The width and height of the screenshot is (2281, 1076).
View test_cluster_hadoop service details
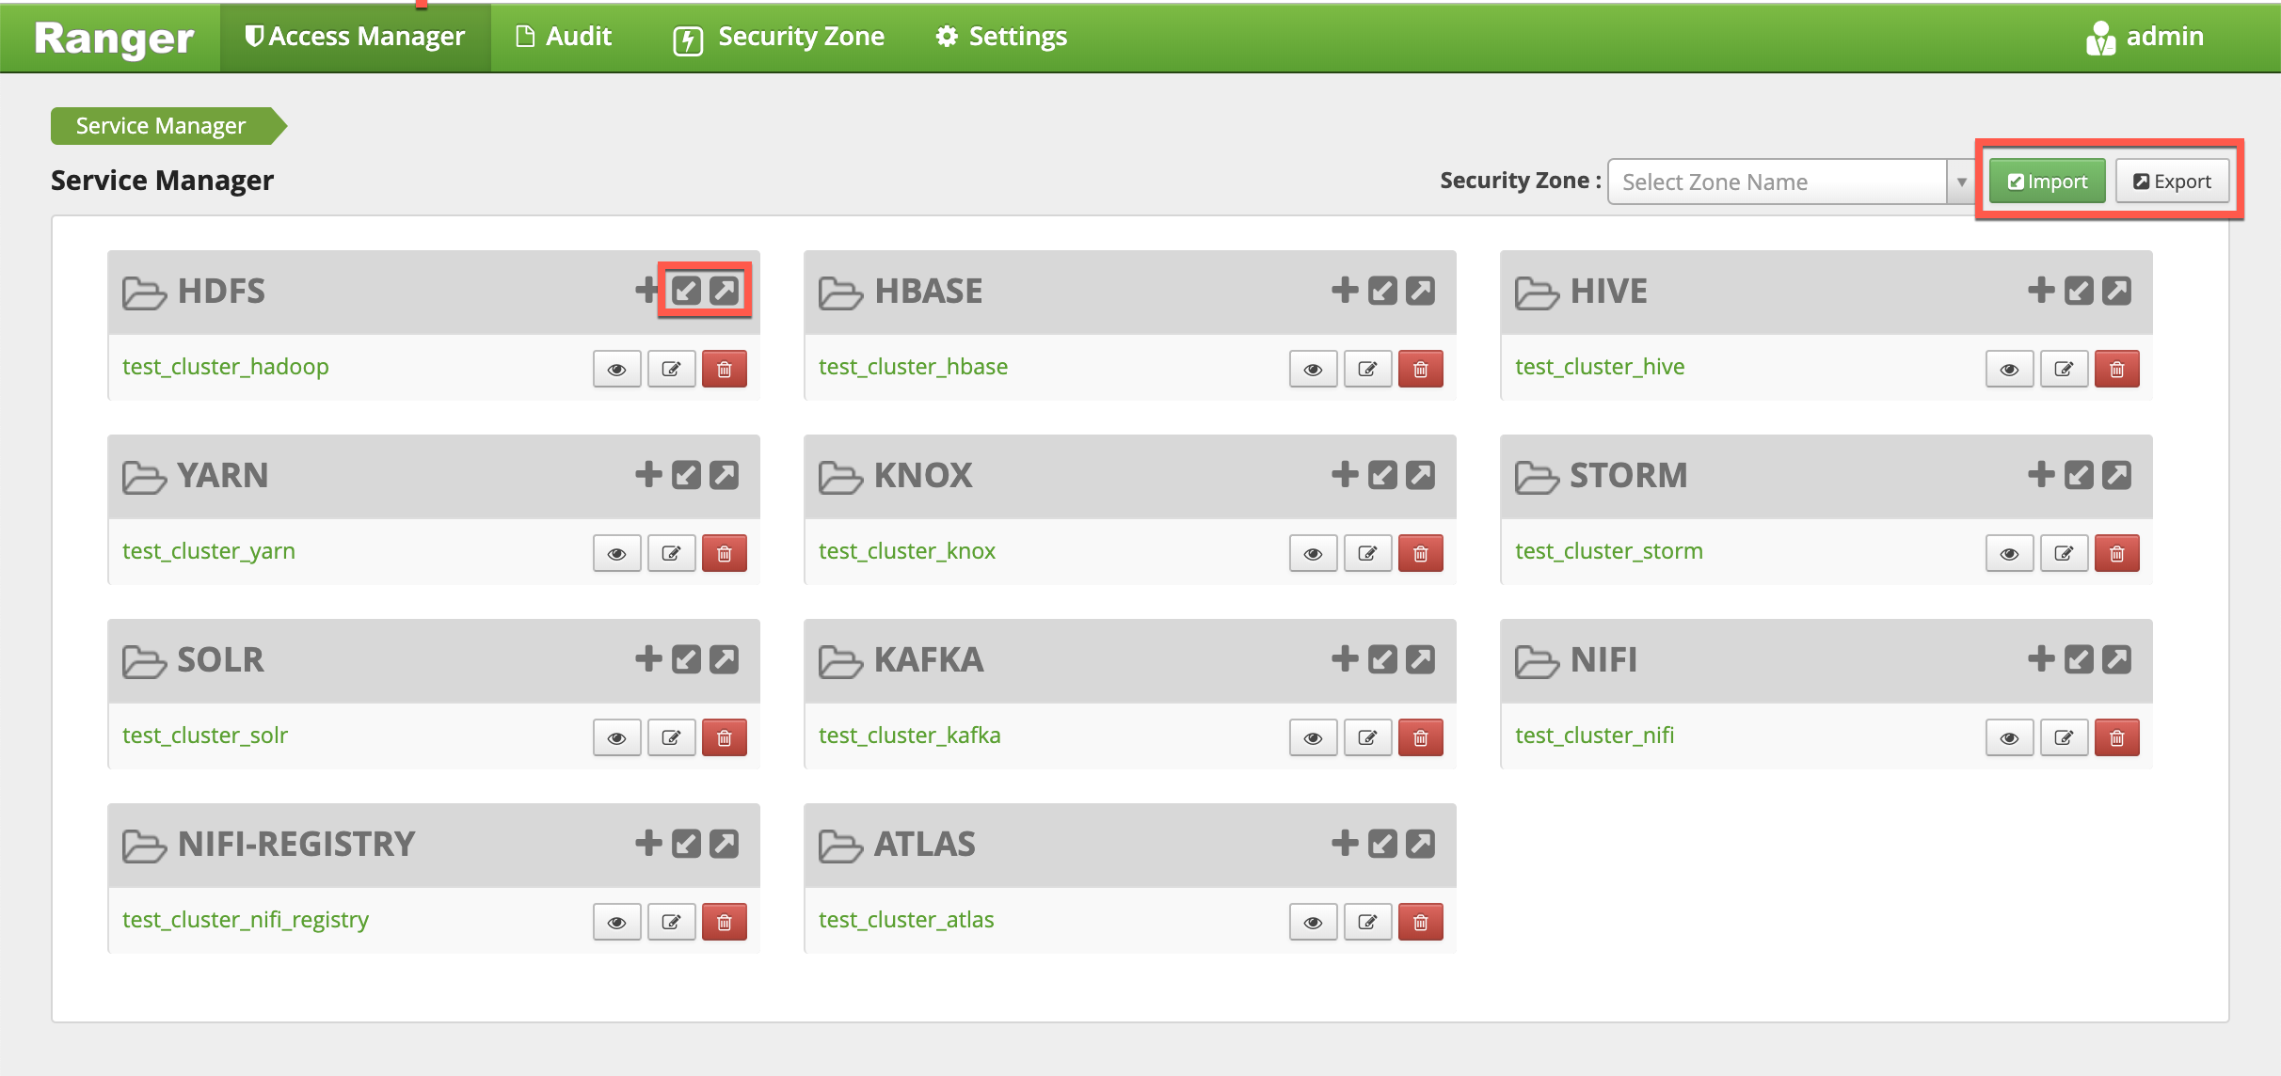pos(616,369)
